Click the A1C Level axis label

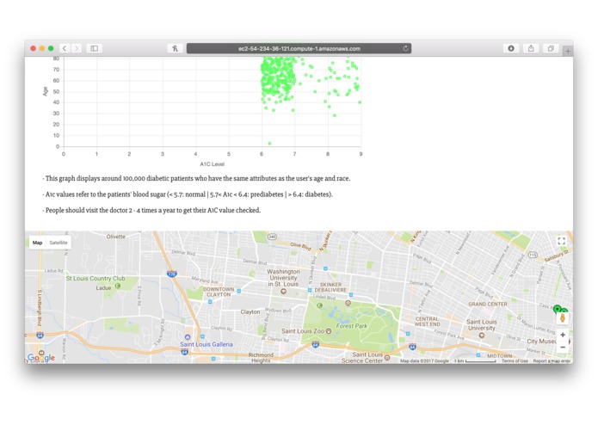[212, 164]
